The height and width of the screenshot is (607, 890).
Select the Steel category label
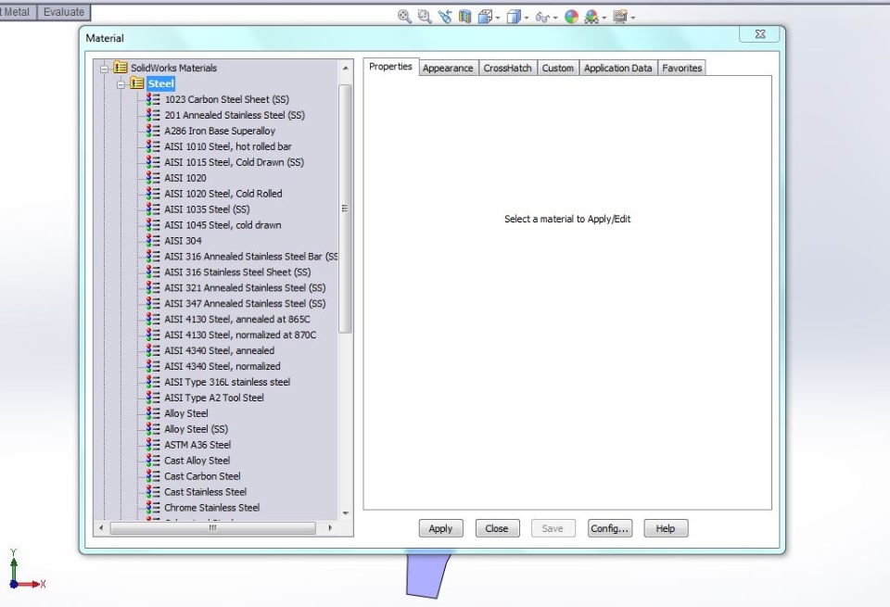coord(160,84)
